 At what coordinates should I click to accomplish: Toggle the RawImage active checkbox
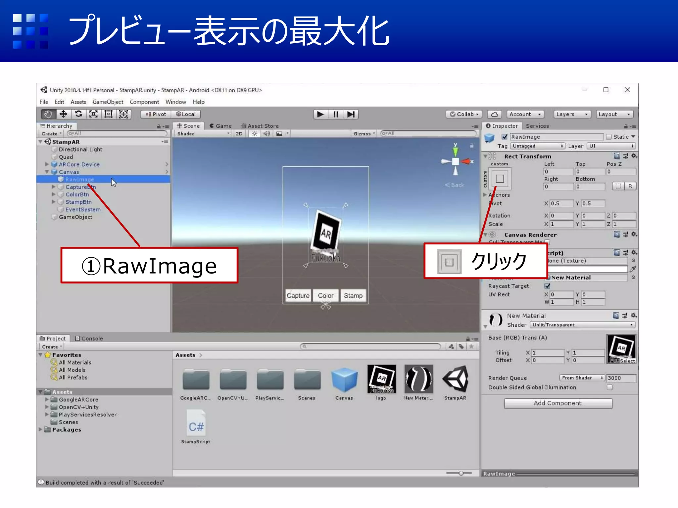pyautogui.click(x=505, y=137)
